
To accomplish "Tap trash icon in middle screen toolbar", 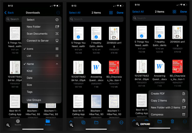I will 109,122.
